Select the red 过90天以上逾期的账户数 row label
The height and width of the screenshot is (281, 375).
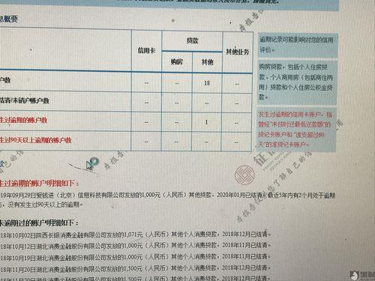click(x=36, y=140)
